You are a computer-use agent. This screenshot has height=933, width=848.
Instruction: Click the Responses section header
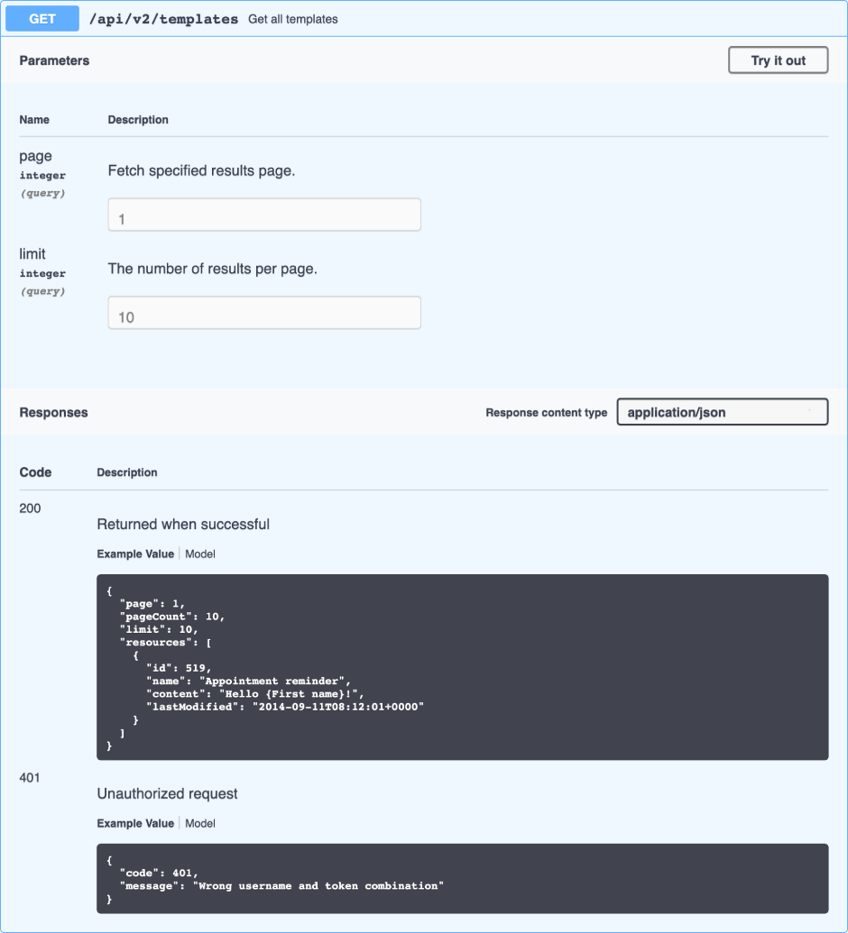coord(54,412)
